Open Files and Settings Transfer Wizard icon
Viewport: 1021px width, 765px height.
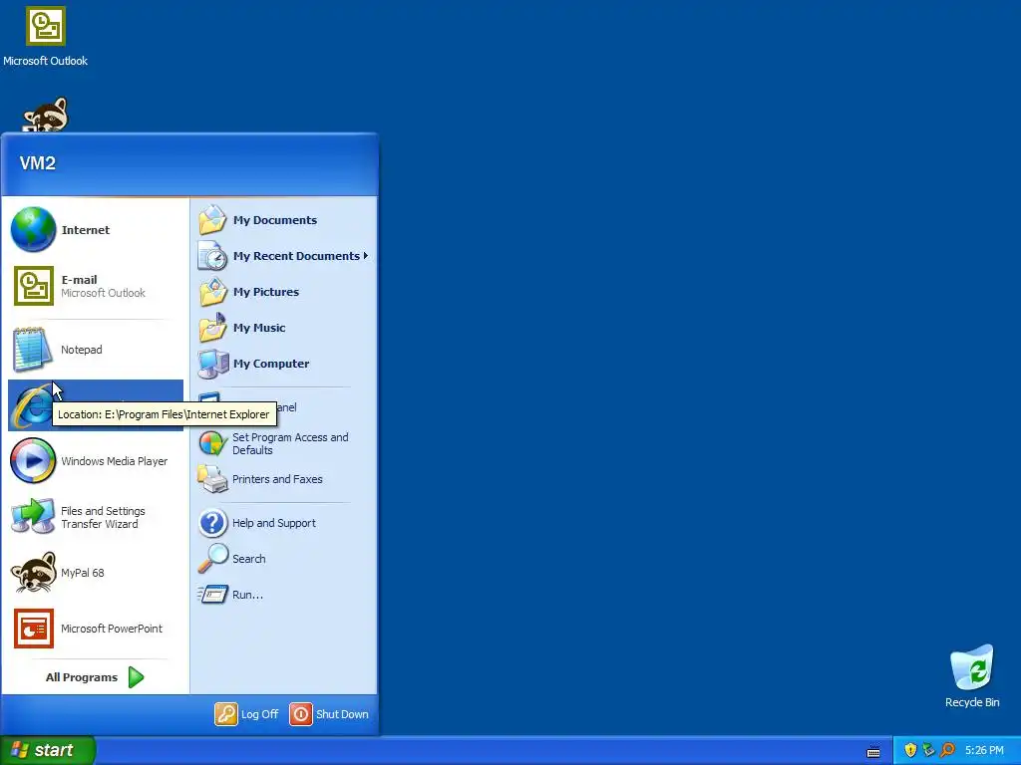tap(33, 517)
